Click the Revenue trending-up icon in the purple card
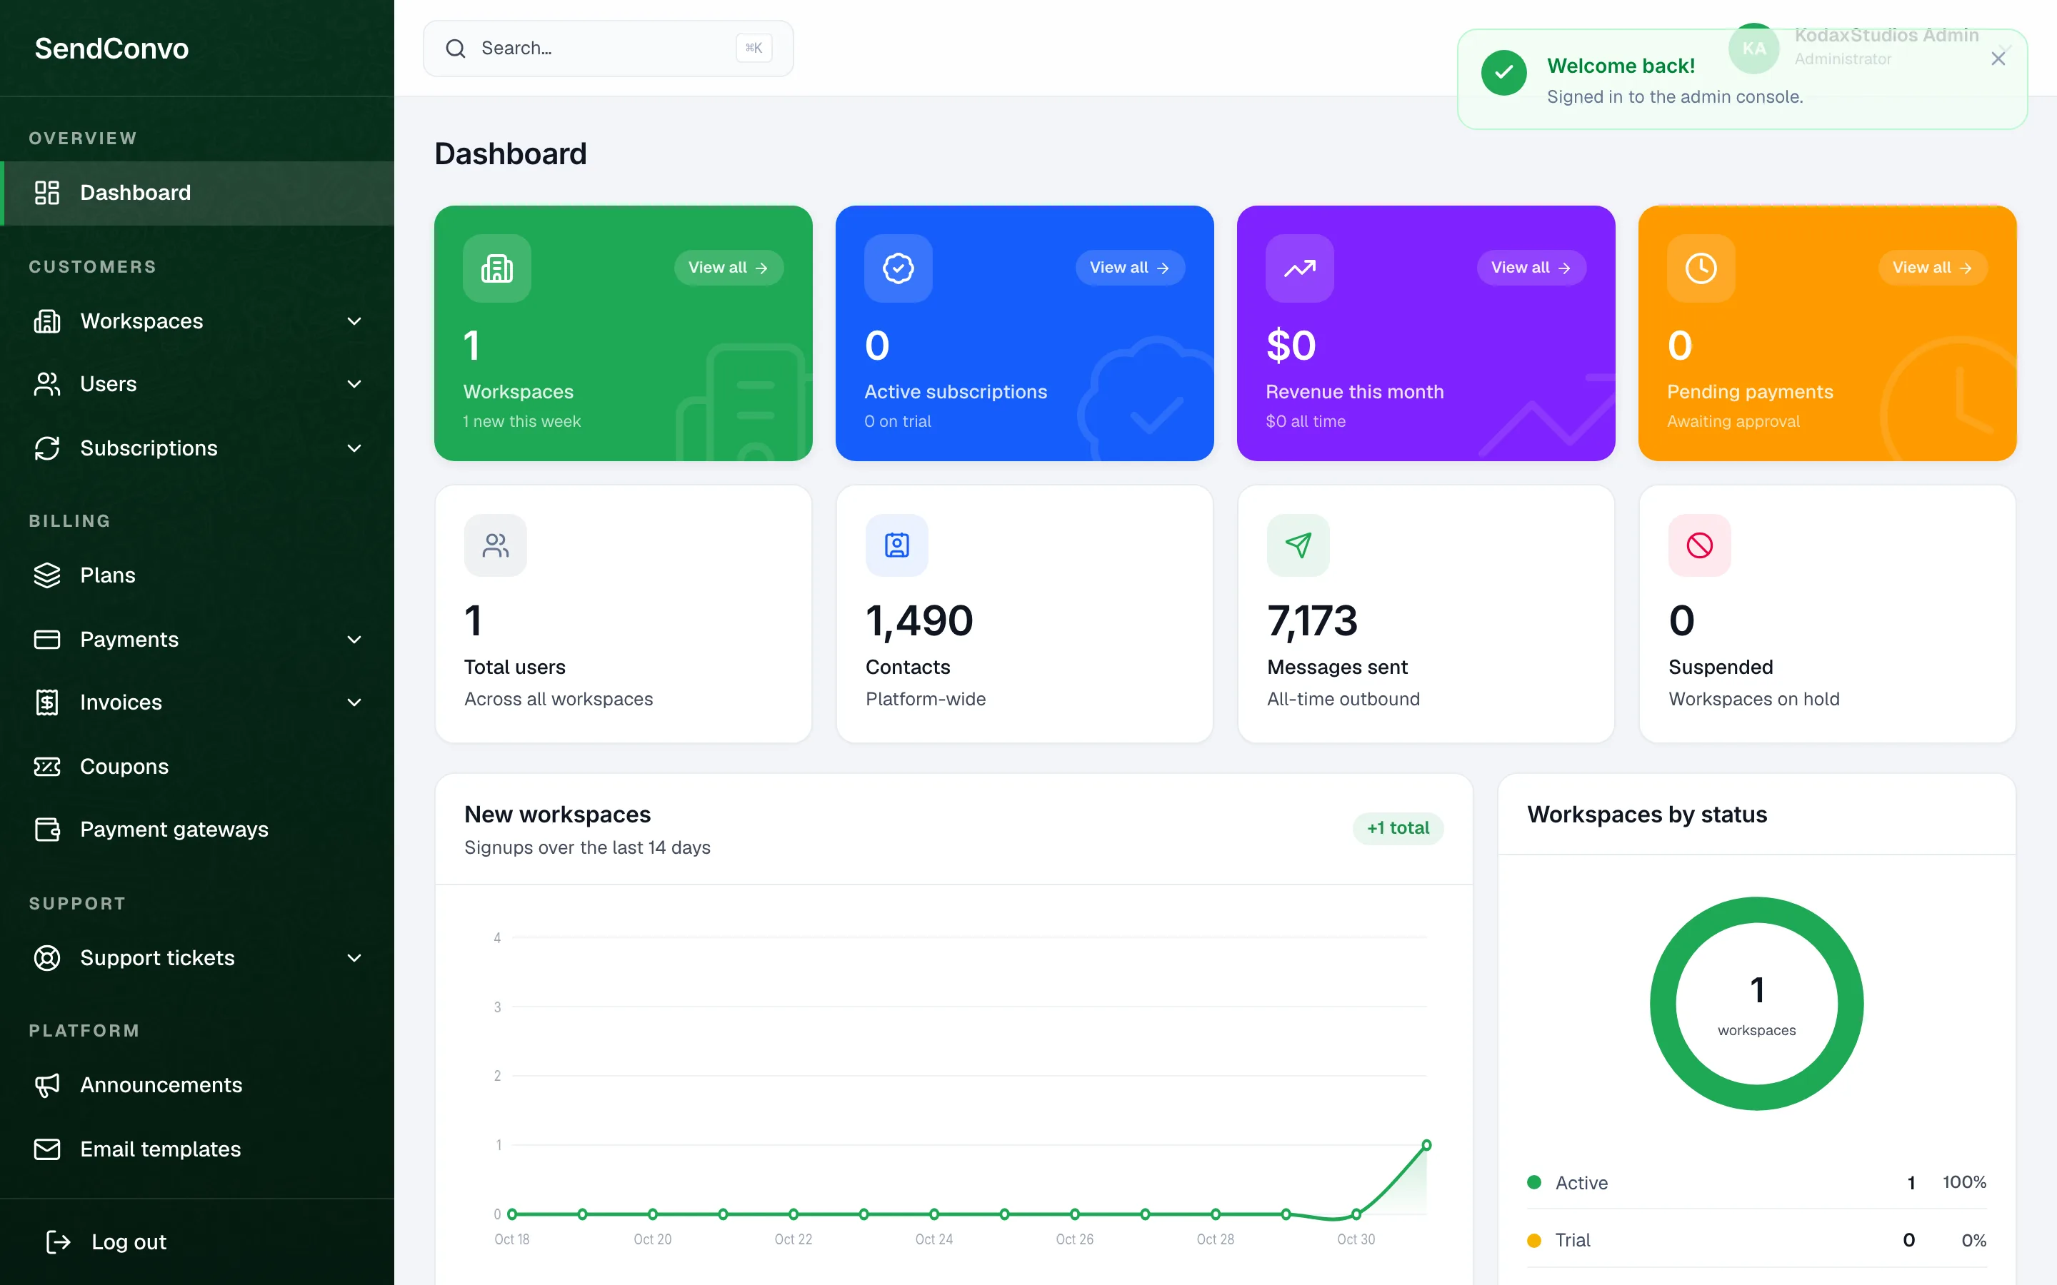This screenshot has height=1285, width=2057. click(1298, 268)
